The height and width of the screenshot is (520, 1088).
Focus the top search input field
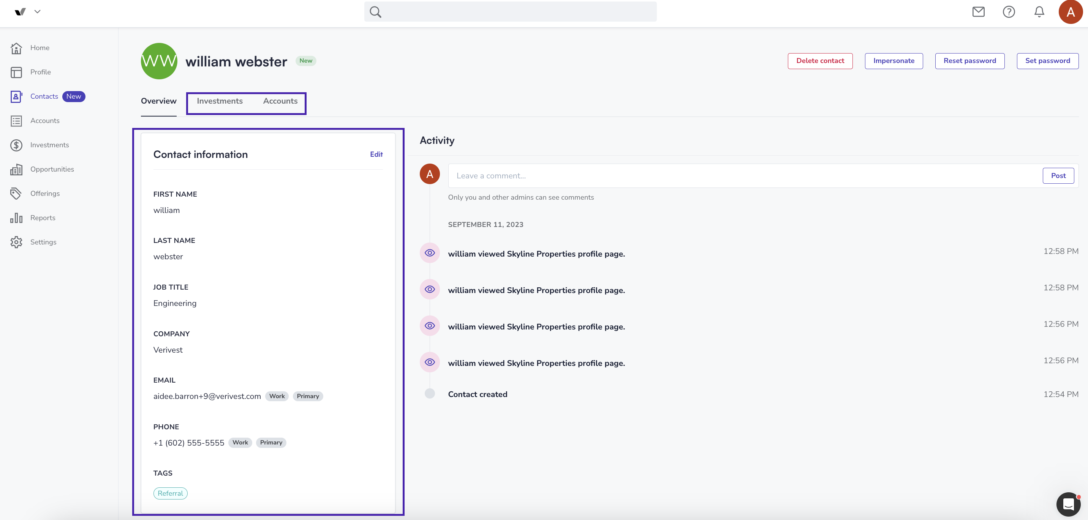(x=510, y=12)
